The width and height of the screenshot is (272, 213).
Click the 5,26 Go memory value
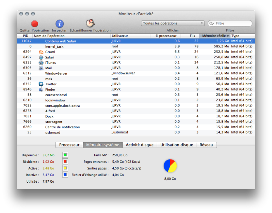click(223, 41)
